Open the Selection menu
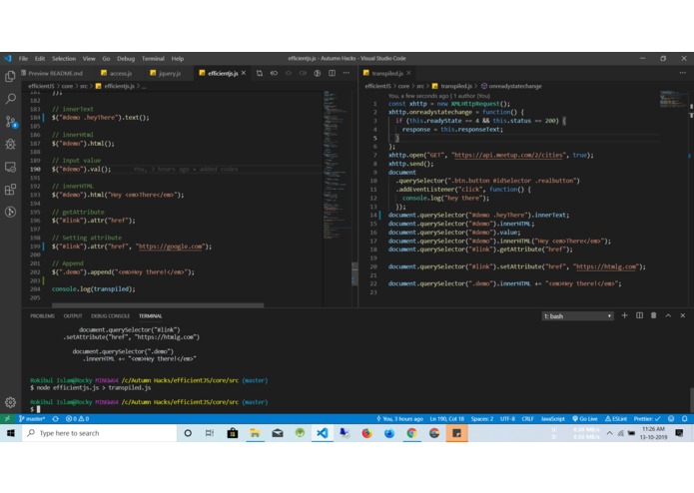694x493 pixels. tap(64, 58)
